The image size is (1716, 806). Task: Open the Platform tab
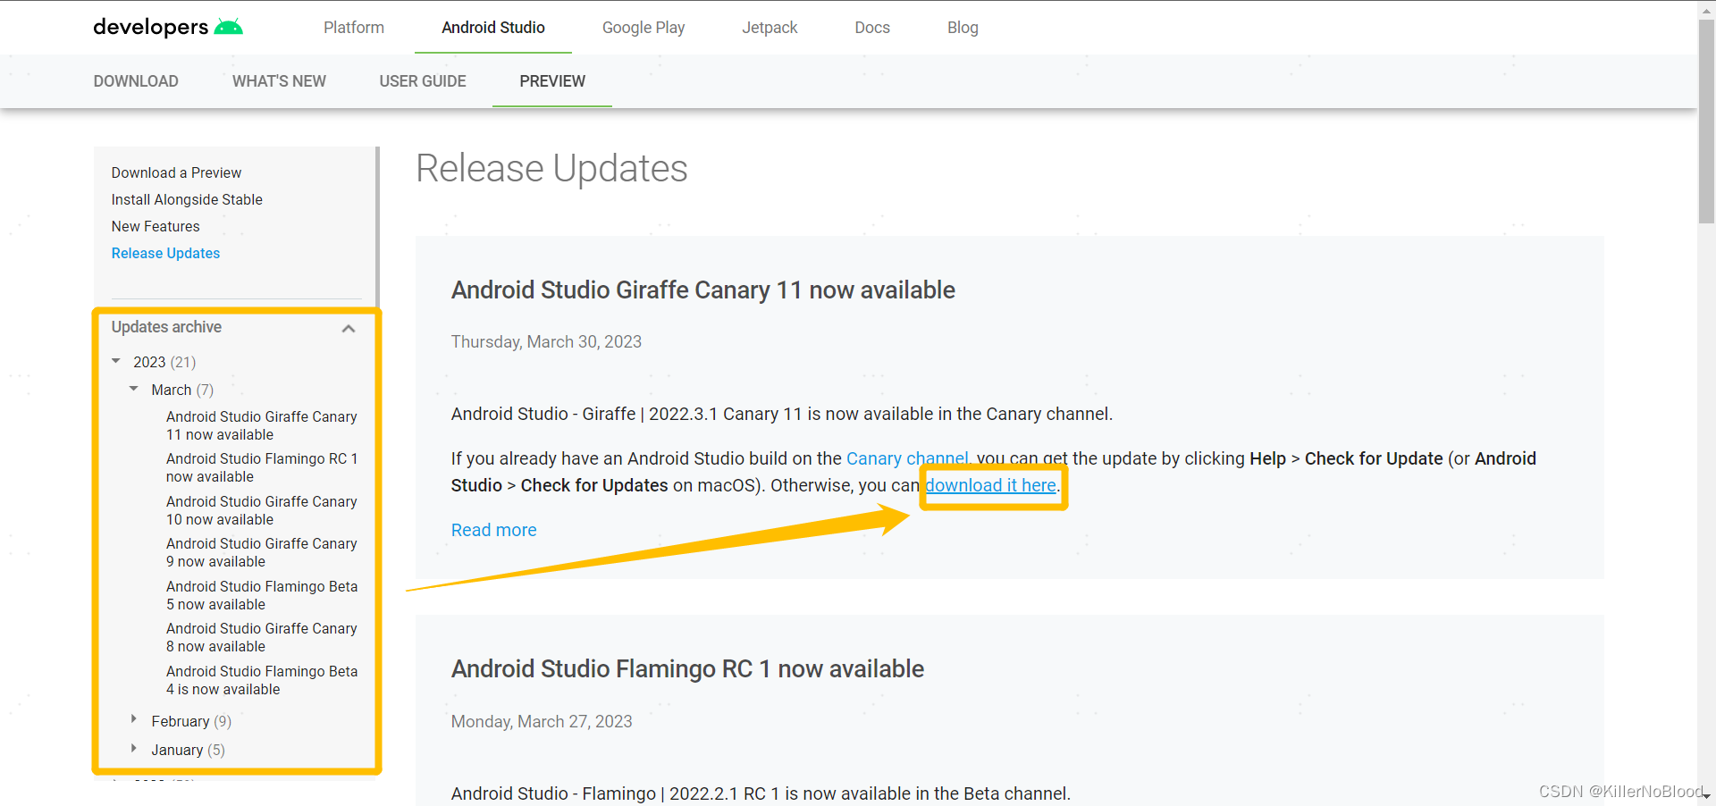point(354,28)
